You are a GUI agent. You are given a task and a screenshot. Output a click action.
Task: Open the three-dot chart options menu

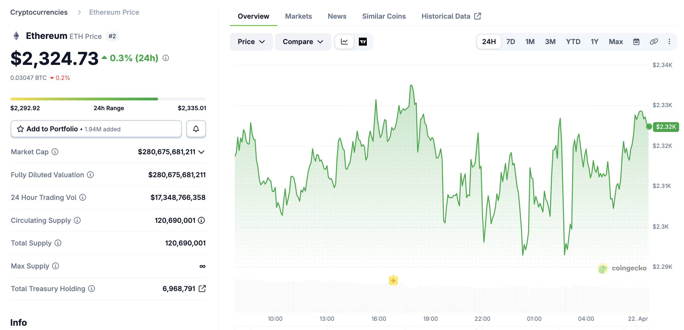pos(670,42)
